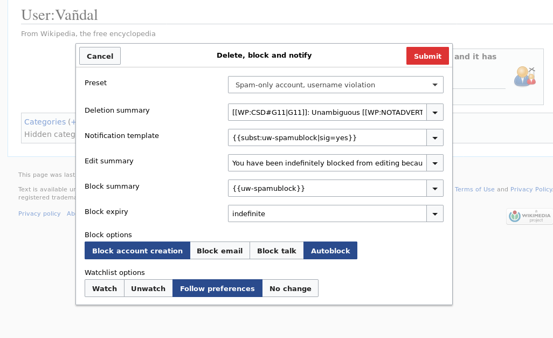Viewport: 553px width, 338px height.
Task: Disable Autoblock
Action: pos(330,250)
